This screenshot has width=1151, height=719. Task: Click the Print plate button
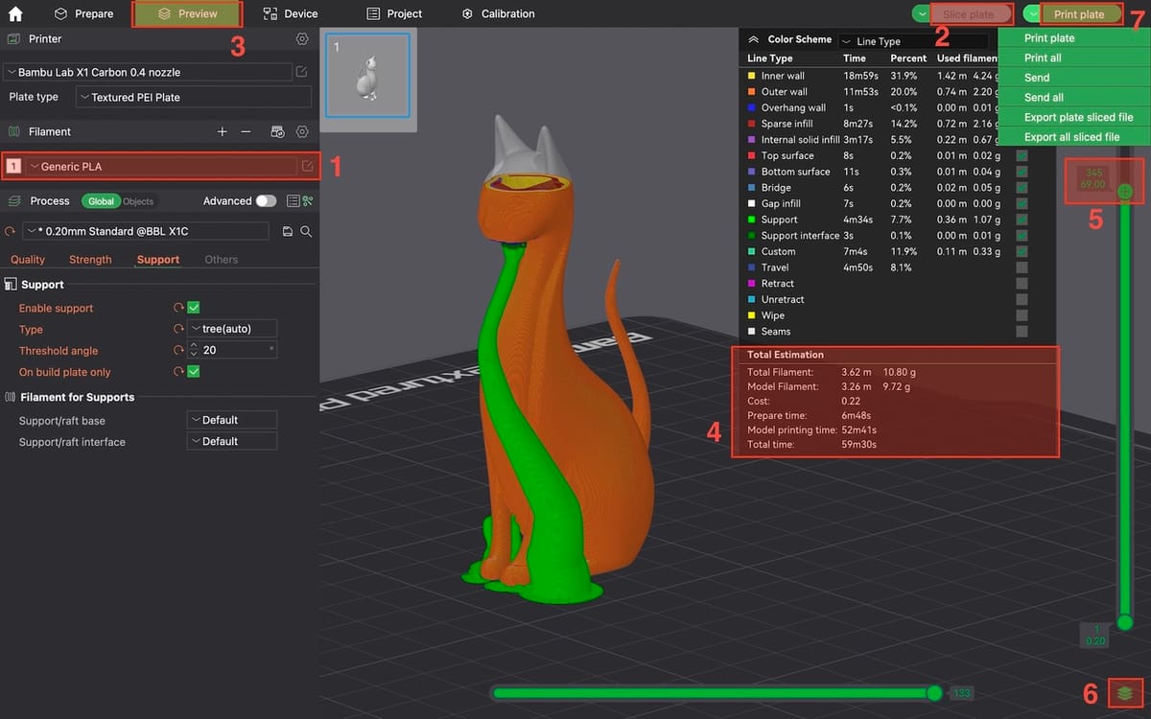coord(1079,14)
